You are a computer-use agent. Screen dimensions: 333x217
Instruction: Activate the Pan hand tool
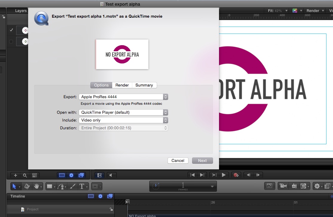(37, 186)
